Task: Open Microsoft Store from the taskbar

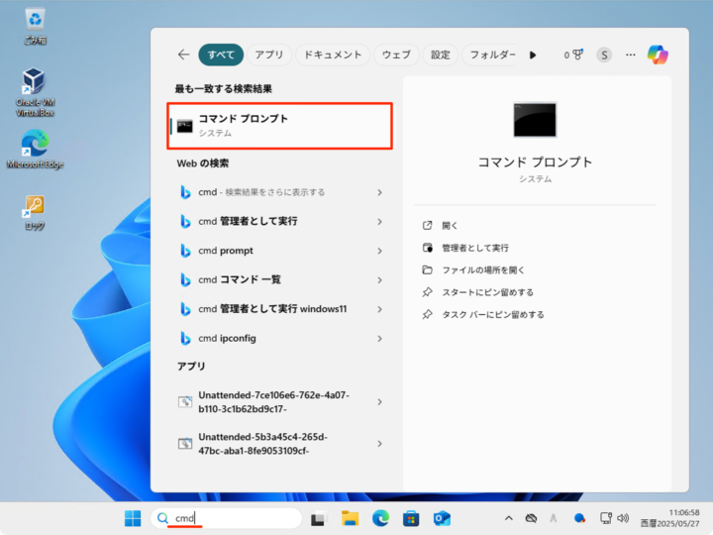Action: pyautogui.click(x=411, y=518)
